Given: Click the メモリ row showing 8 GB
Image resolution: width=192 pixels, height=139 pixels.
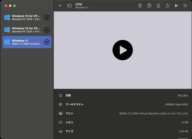Looking at the screenshot, I should pos(123,122).
